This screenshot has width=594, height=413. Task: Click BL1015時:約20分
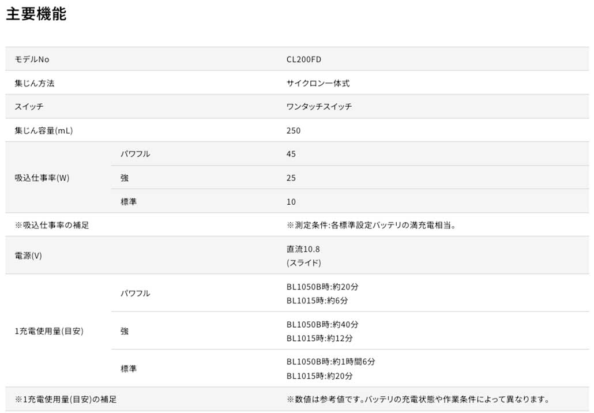[319, 376]
